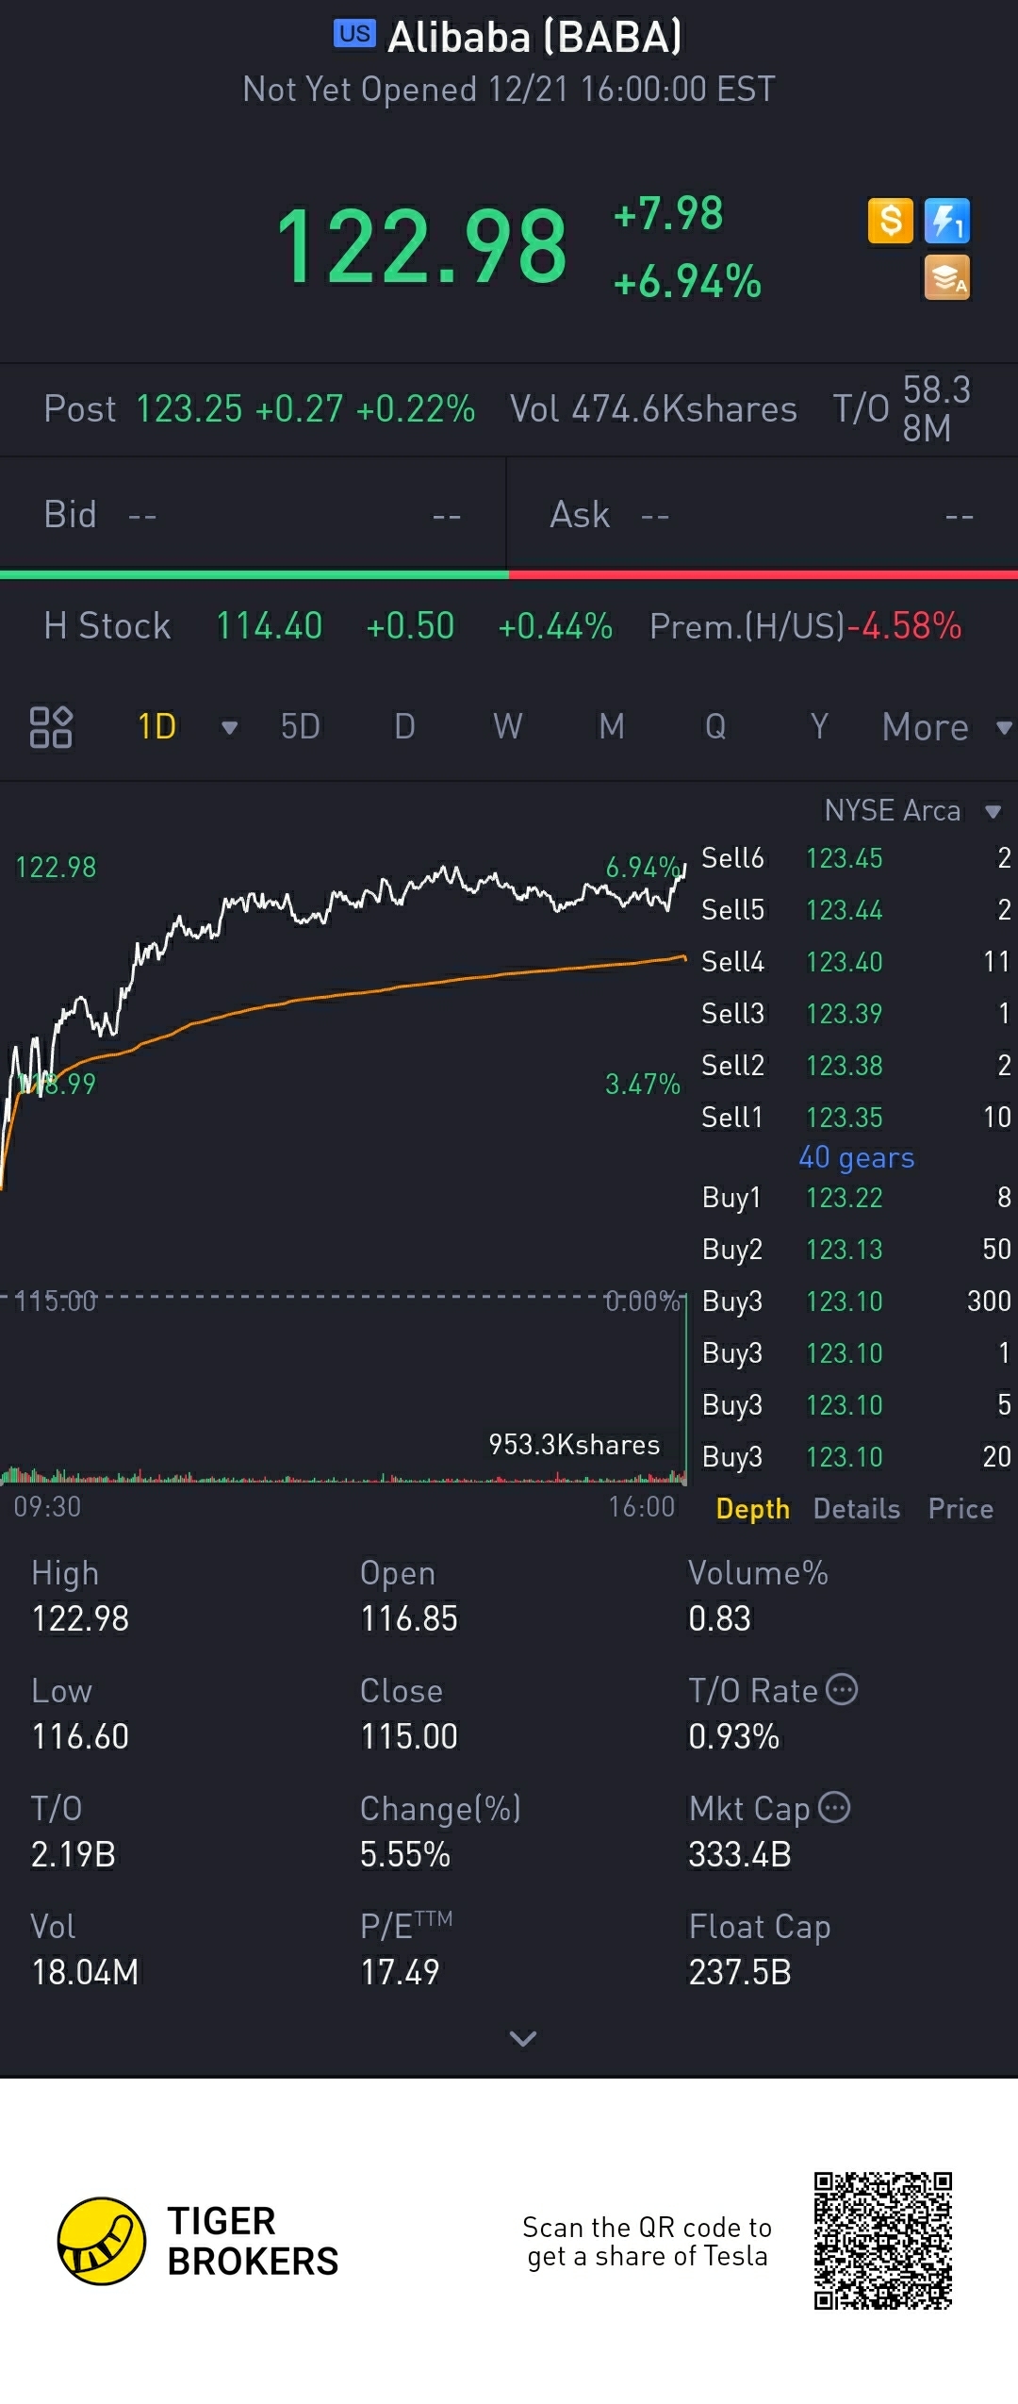Tap the Mkt Cap info icon
The height and width of the screenshot is (2404, 1018).
(x=834, y=1807)
